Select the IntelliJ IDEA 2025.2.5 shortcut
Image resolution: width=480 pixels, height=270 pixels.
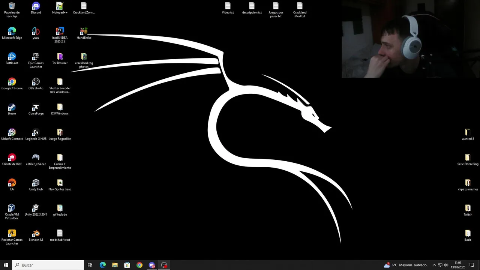[x=60, y=35]
